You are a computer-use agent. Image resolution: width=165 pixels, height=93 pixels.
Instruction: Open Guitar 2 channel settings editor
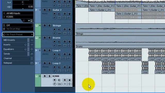click(54, 18)
